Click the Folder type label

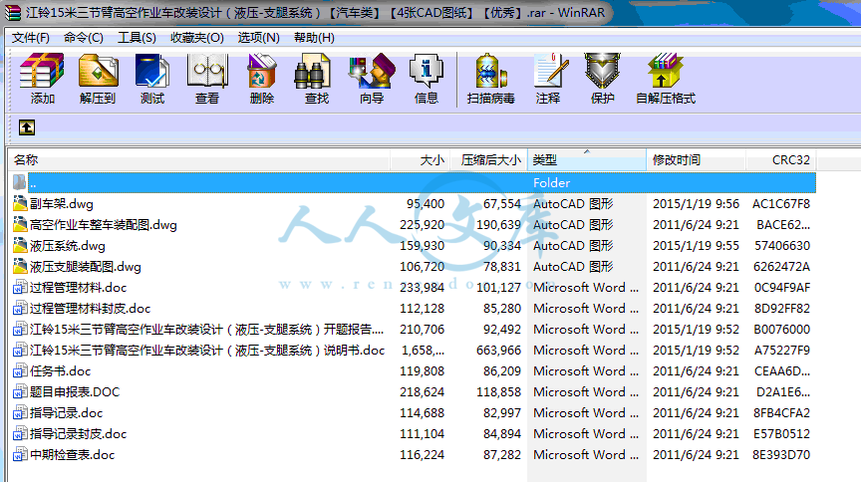pos(551,183)
